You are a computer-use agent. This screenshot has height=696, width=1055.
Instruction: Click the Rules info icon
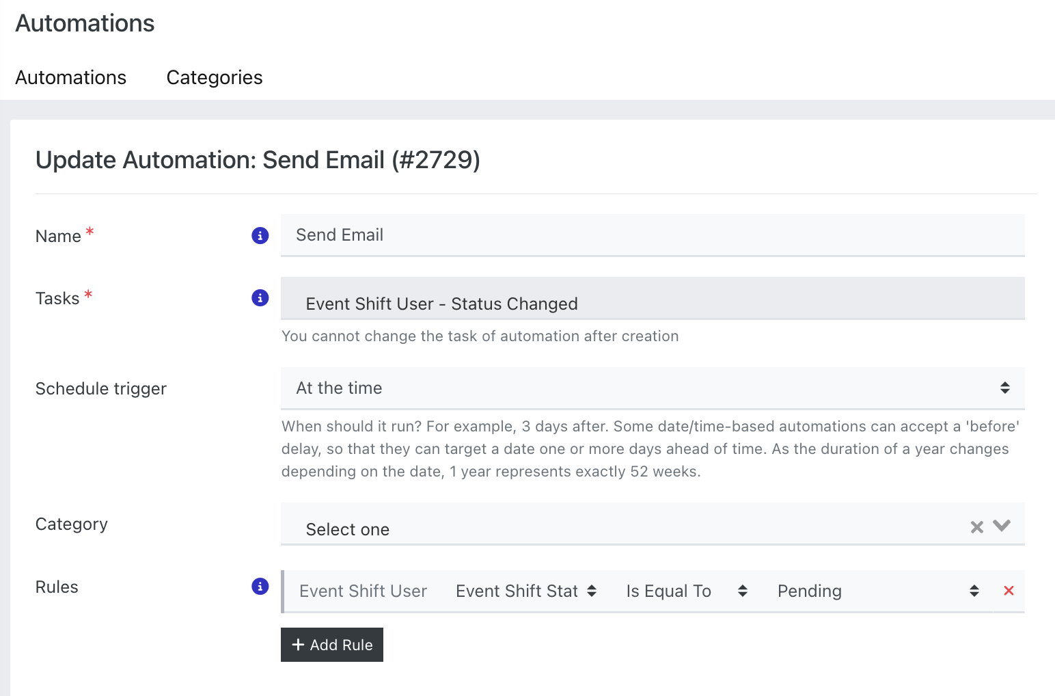260,587
